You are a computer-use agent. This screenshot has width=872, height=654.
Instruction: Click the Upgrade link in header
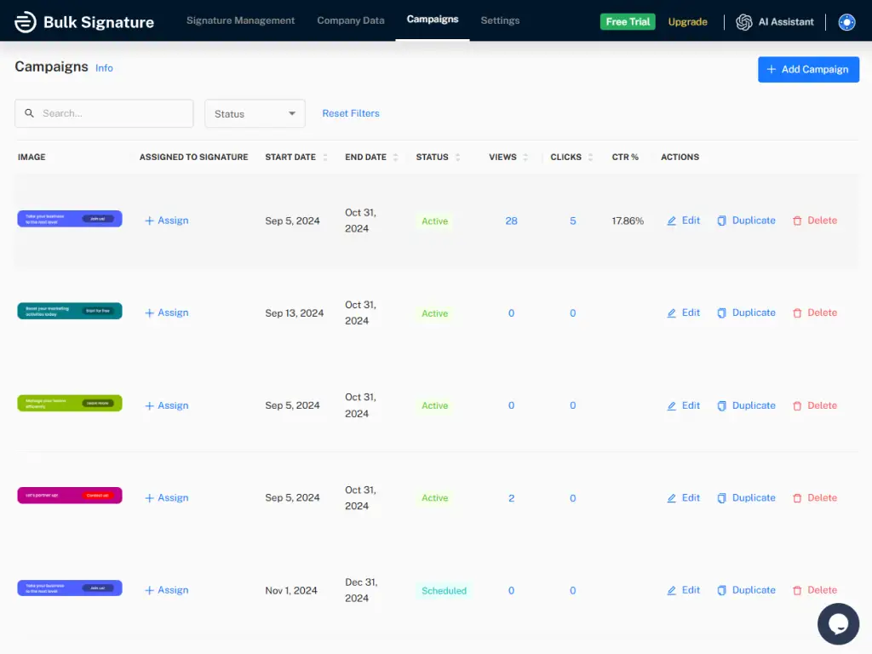(687, 22)
